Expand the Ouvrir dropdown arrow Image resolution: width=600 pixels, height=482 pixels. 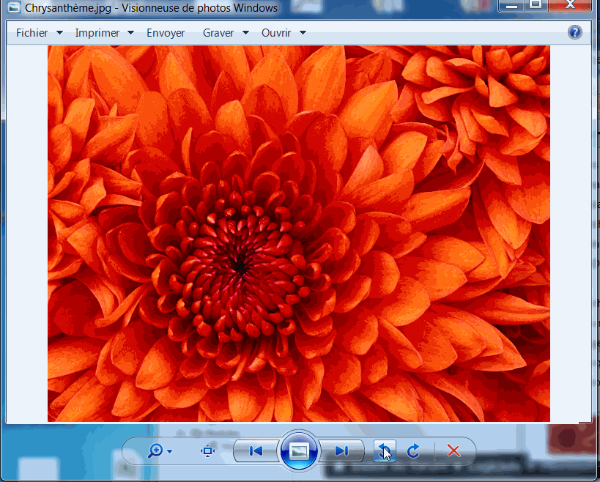(303, 33)
